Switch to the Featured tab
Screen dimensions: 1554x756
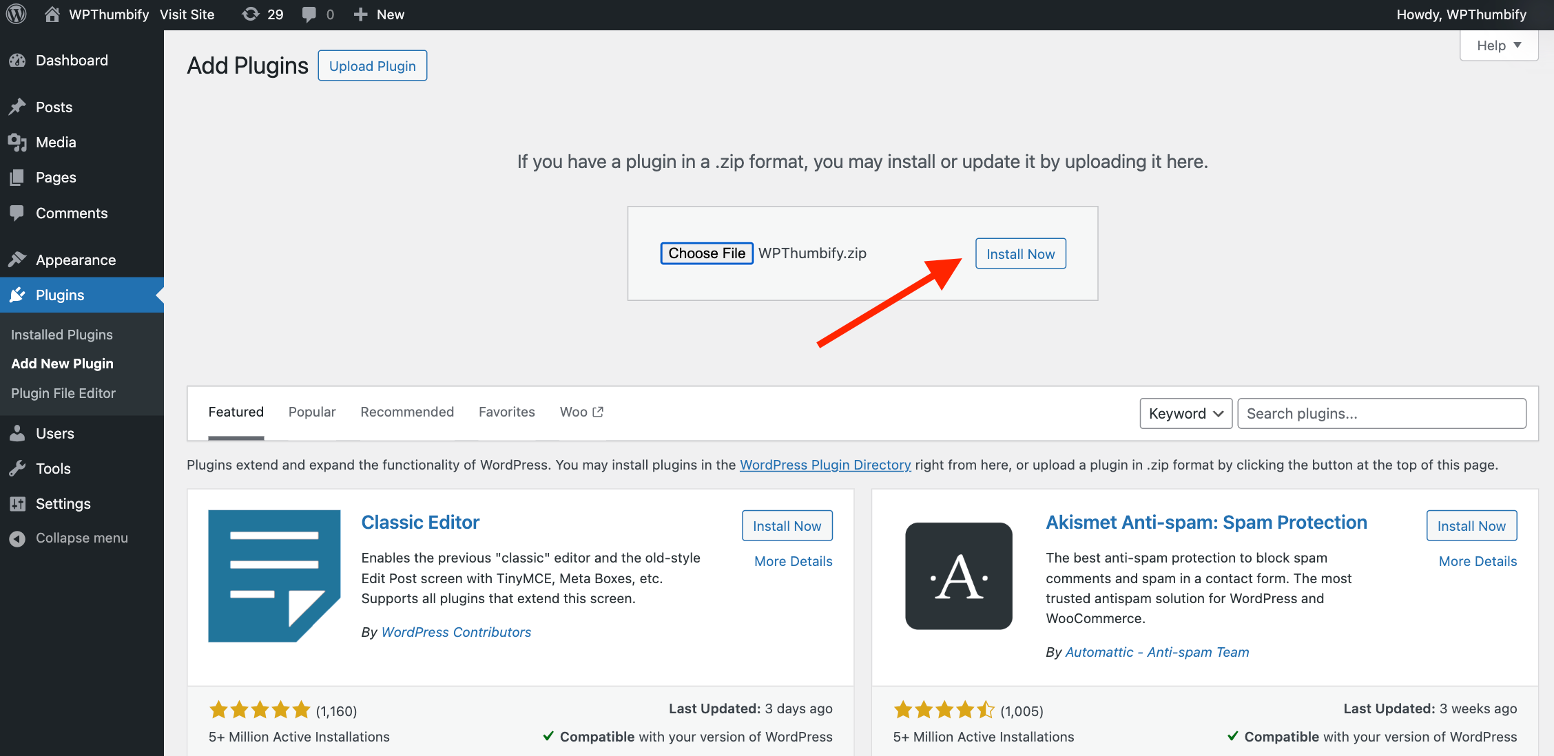point(236,412)
